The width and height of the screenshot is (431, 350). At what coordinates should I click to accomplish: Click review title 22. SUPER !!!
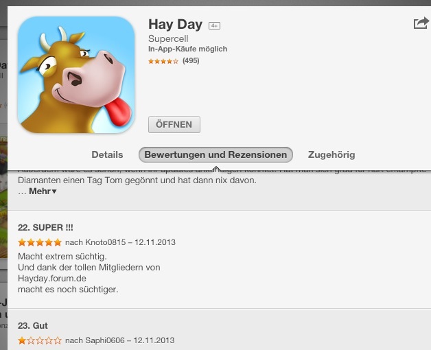point(45,227)
